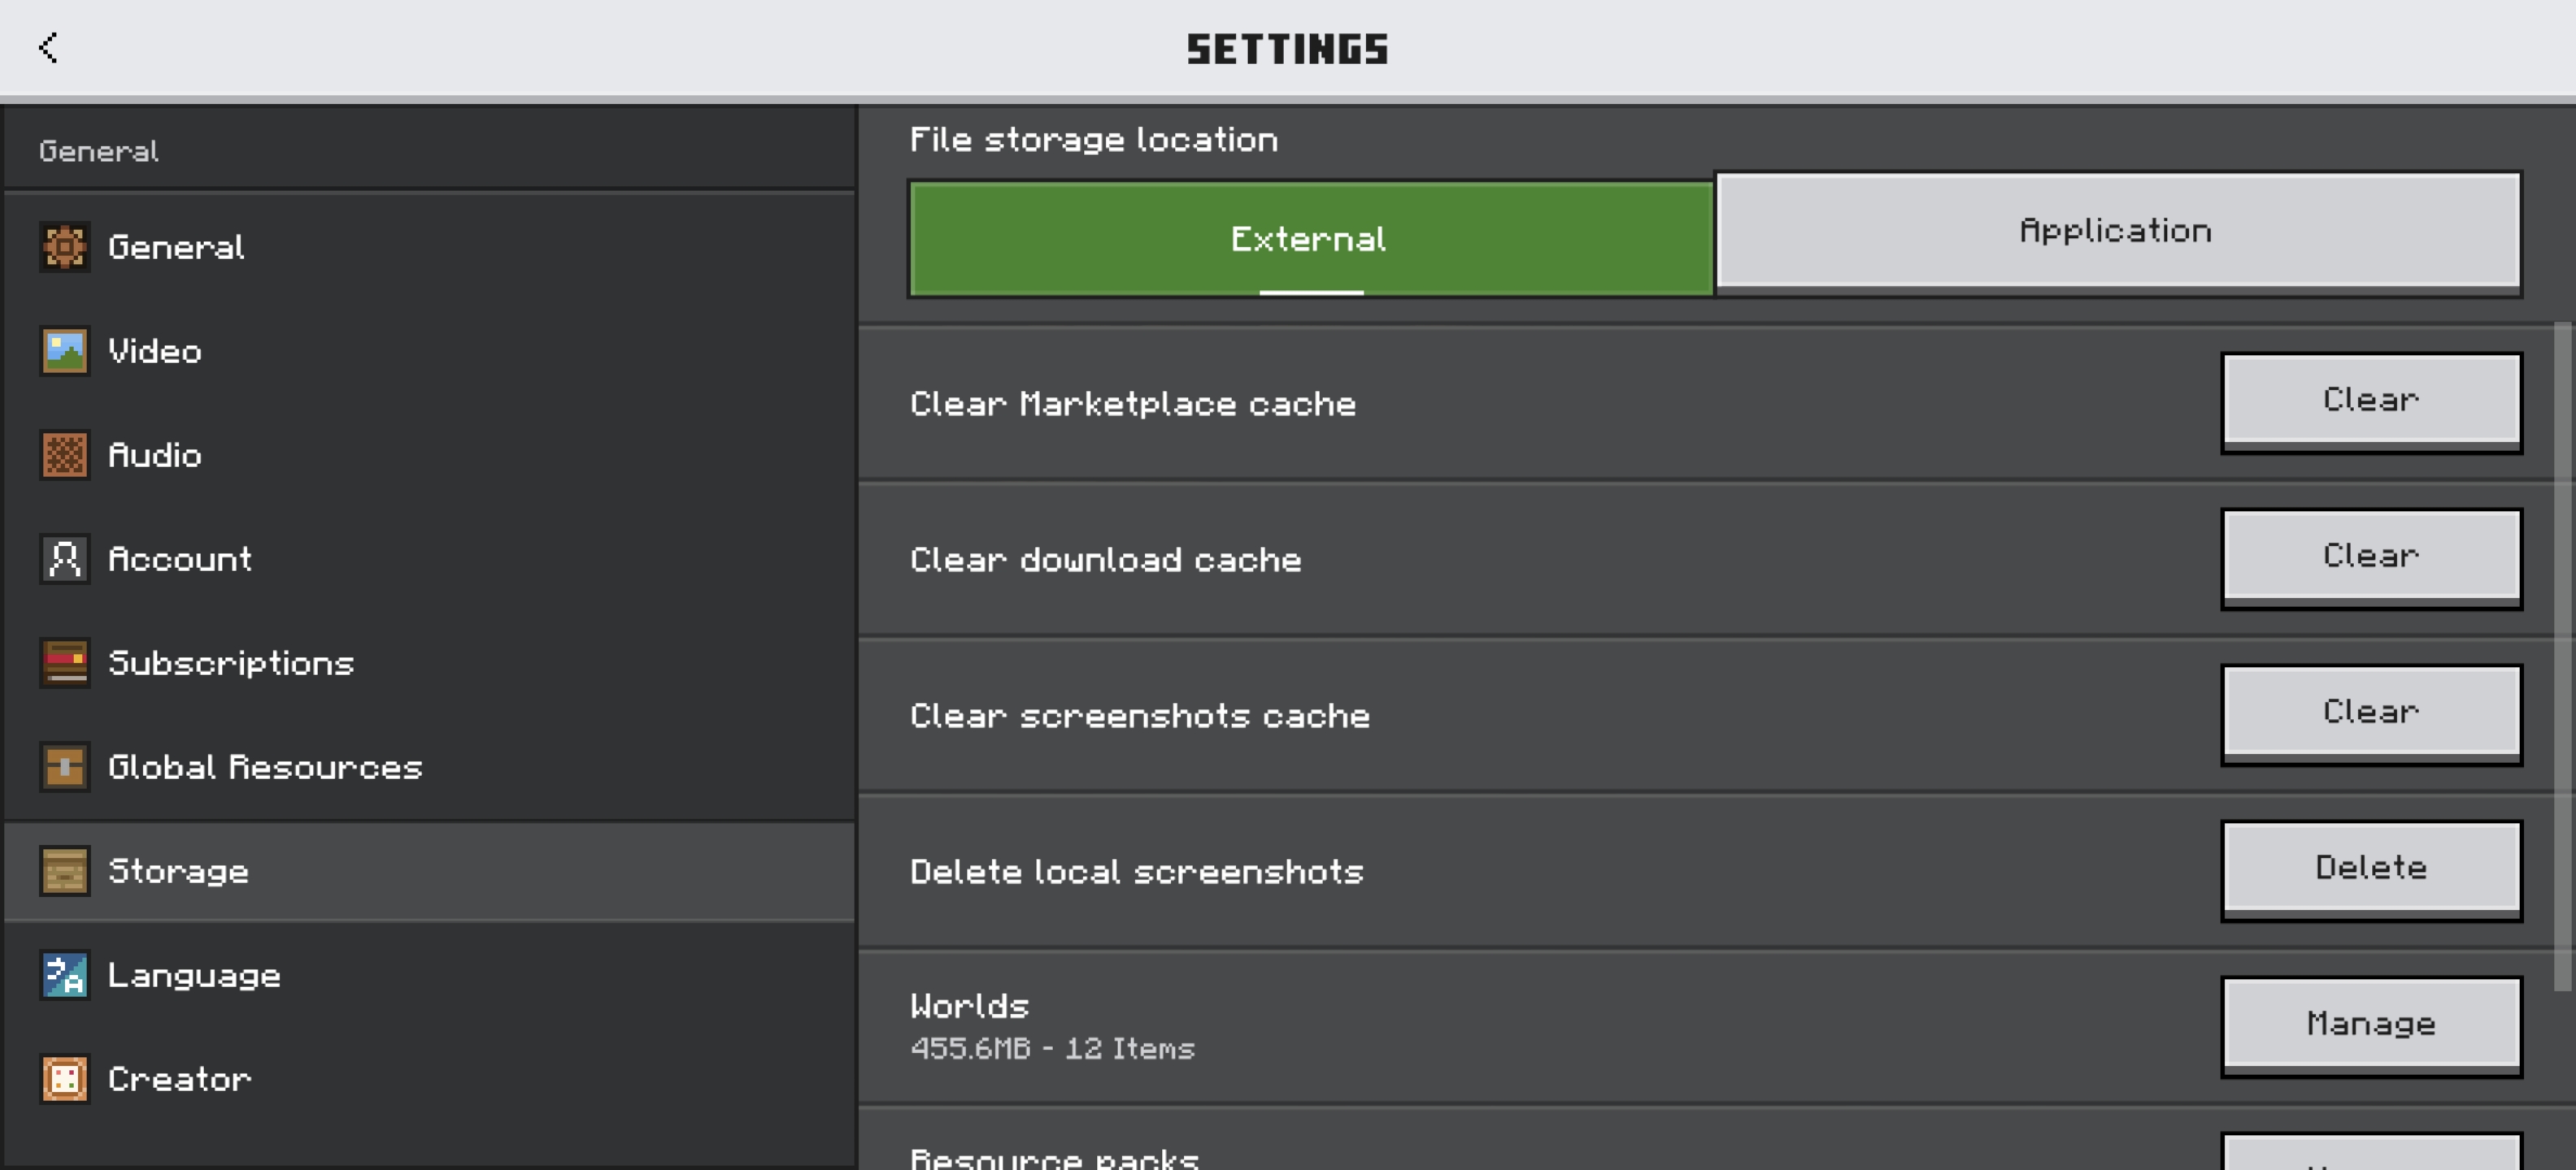The height and width of the screenshot is (1170, 2576).
Task: Open Global Resources chest icon
Action: click(x=65, y=766)
